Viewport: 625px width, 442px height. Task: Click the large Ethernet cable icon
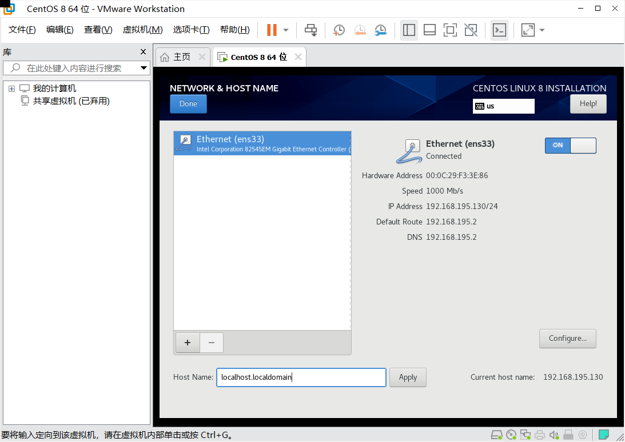pos(409,152)
